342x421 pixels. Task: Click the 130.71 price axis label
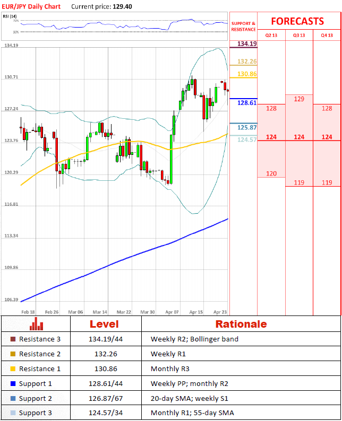tap(11, 77)
